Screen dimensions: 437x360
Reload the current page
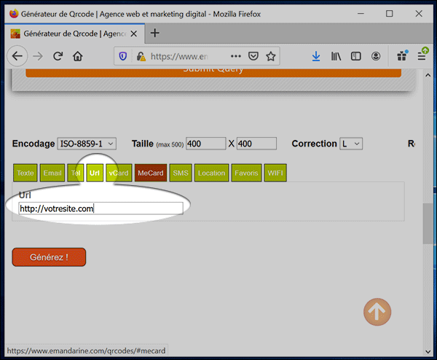(58, 56)
